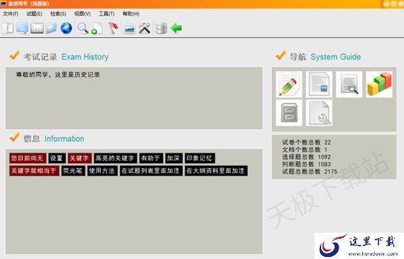Open the 工具(T) menu

point(106,13)
